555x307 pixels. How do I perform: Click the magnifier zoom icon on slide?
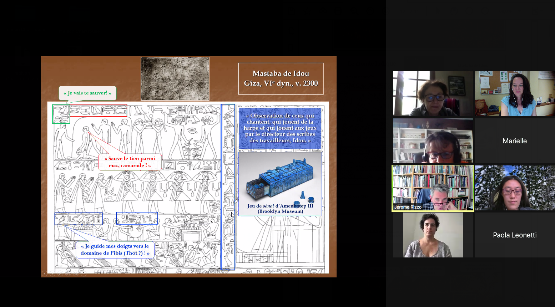(x=76, y=273)
